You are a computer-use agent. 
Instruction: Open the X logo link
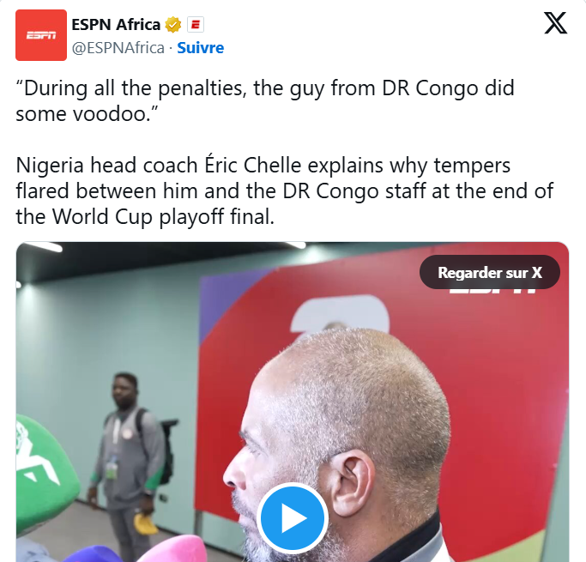click(x=555, y=23)
